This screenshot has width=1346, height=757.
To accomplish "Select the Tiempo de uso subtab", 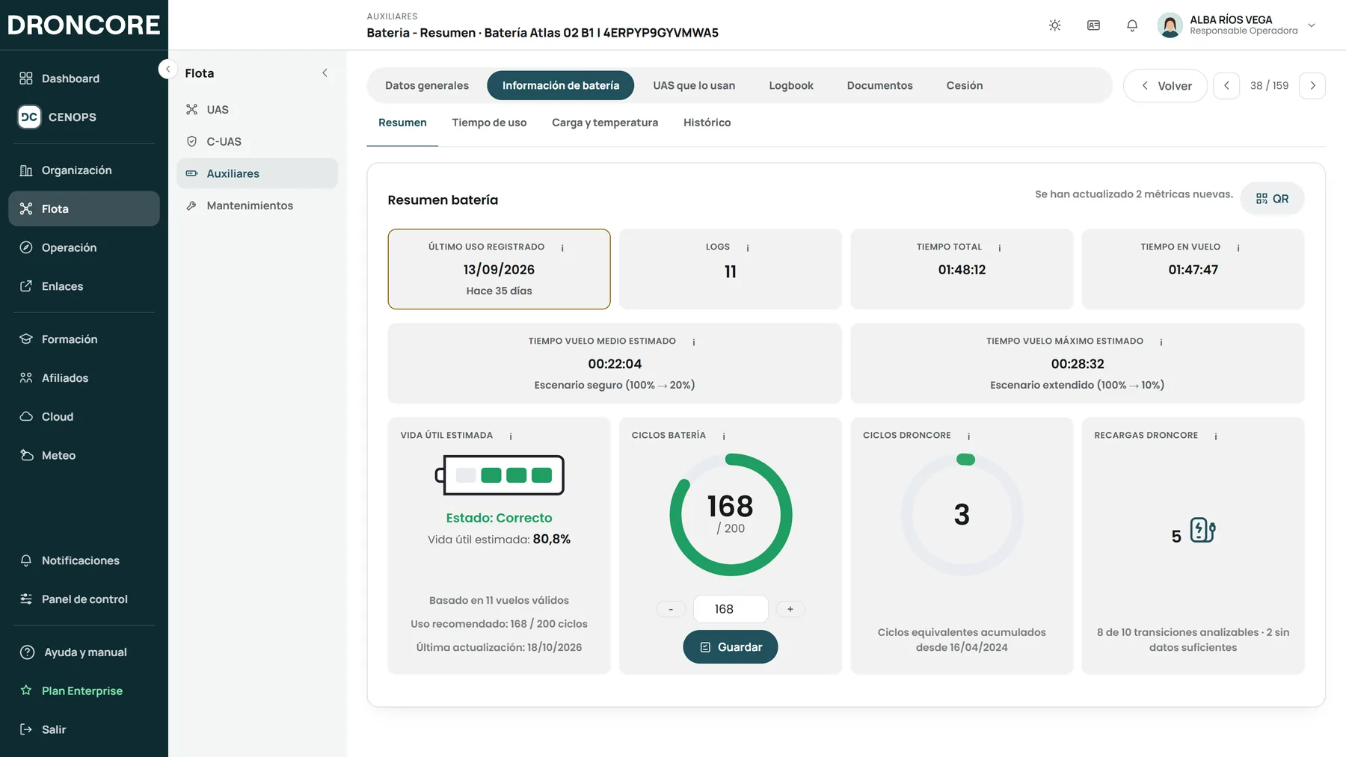I will [489, 123].
